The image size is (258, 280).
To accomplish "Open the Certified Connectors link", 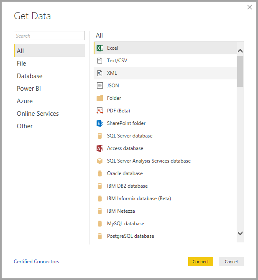I will click(36, 262).
